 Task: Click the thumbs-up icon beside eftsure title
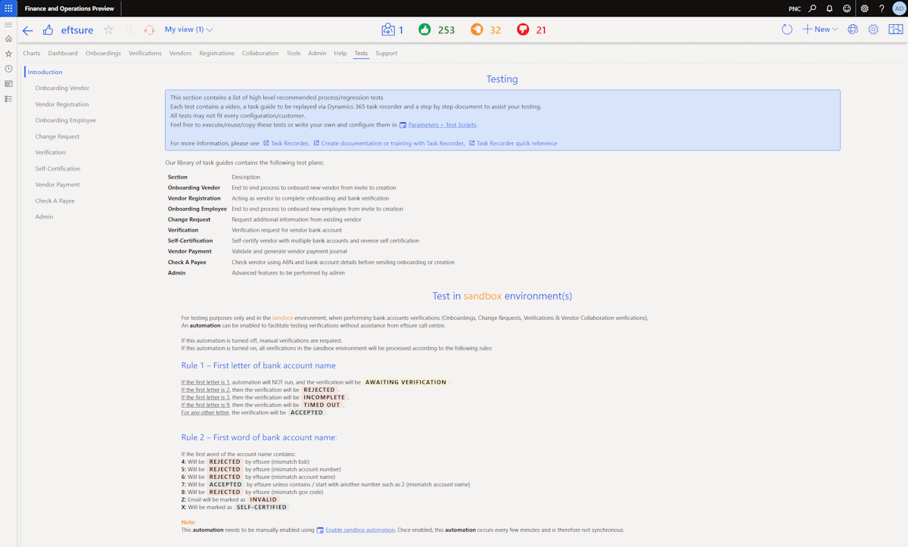click(48, 30)
